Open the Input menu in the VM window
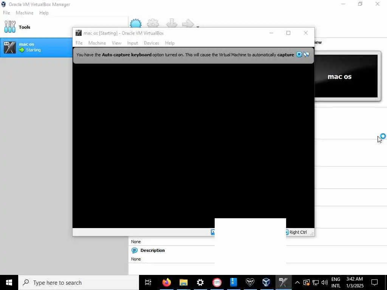The height and width of the screenshot is (290, 387). point(133,43)
